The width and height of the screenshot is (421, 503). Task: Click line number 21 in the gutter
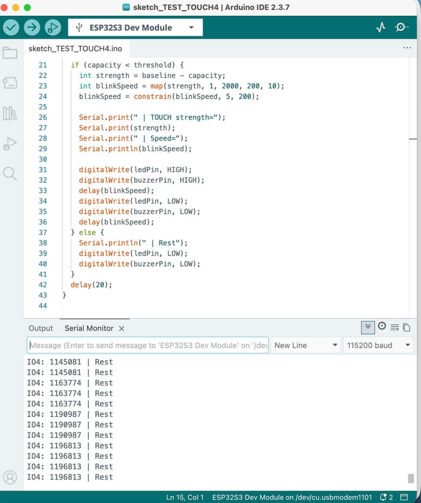coord(43,65)
